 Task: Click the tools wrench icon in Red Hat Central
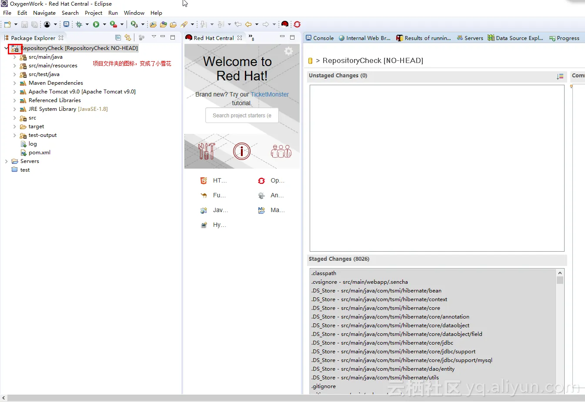coord(207,151)
